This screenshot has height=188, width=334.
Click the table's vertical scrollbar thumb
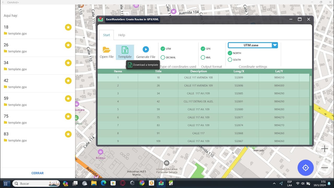click(x=311, y=91)
